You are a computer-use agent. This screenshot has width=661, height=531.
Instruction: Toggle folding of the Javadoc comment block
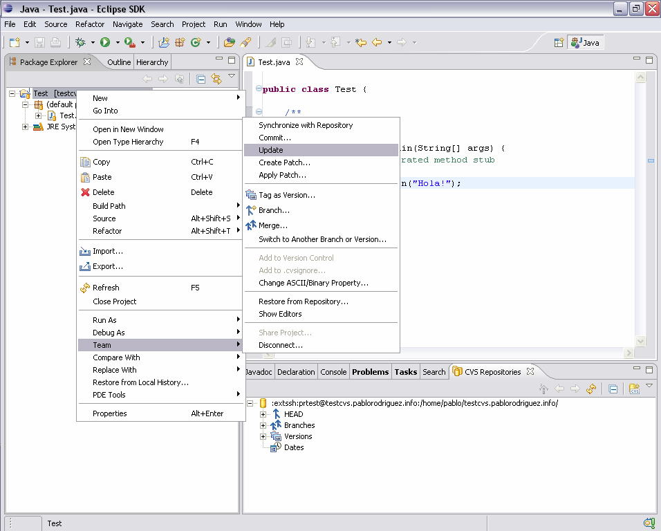[x=259, y=112]
